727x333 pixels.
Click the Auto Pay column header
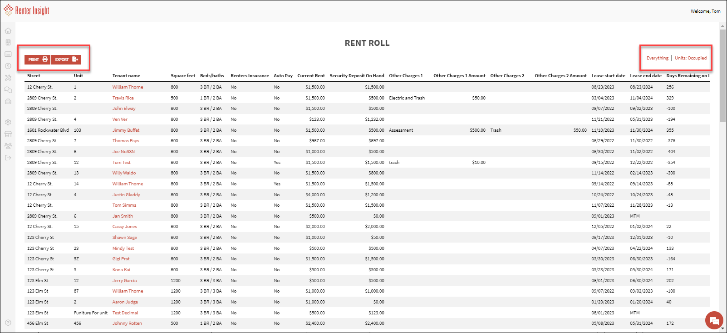pyautogui.click(x=283, y=75)
